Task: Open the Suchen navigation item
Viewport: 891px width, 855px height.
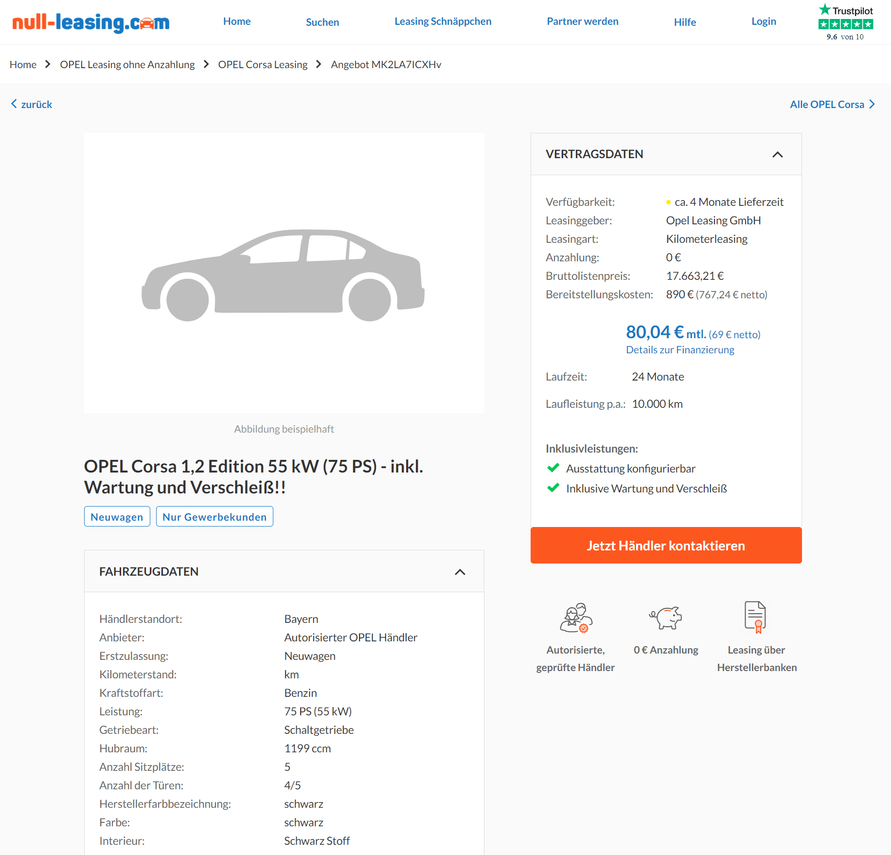Action: (322, 22)
